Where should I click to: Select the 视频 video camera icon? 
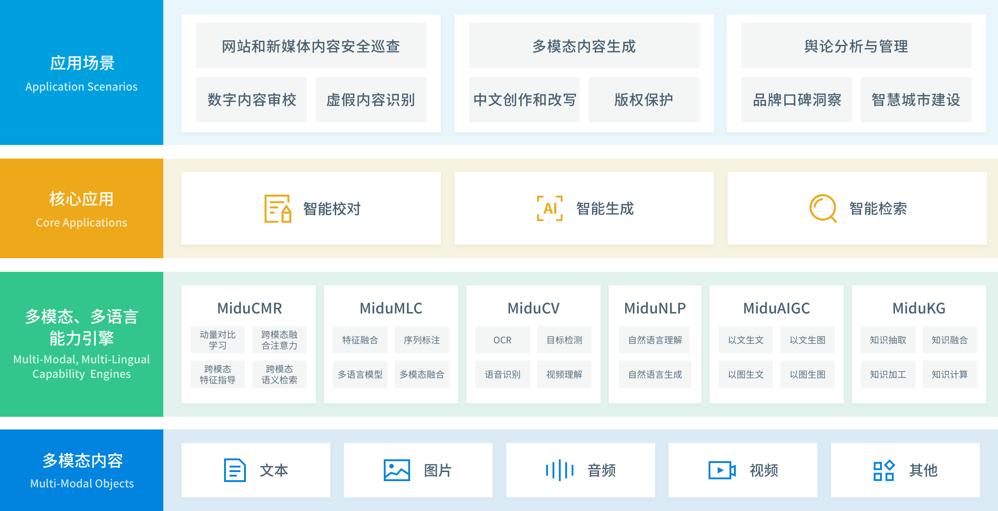click(721, 470)
